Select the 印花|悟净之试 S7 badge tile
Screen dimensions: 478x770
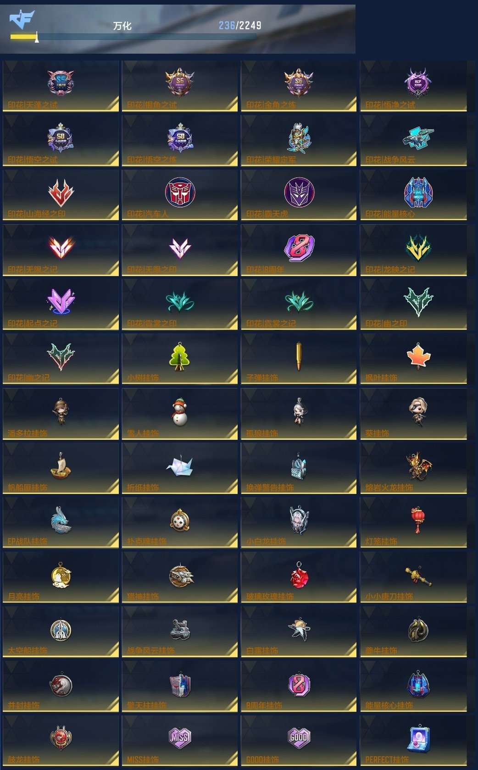pyautogui.click(x=414, y=86)
